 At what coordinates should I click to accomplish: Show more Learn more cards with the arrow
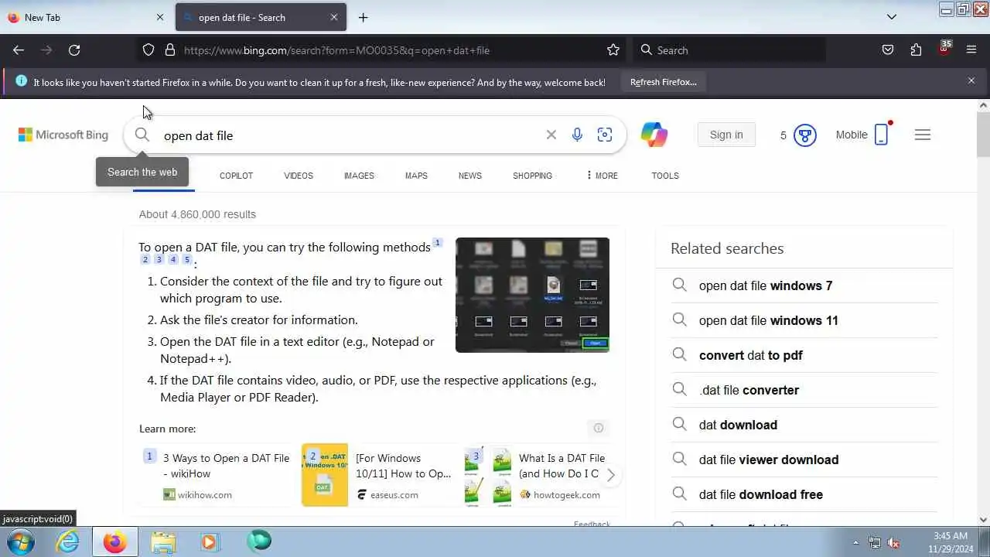click(611, 475)
